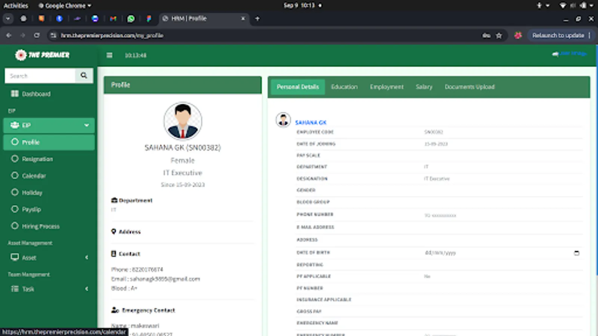Open the Google Chrome app menu

pos(65,6)
